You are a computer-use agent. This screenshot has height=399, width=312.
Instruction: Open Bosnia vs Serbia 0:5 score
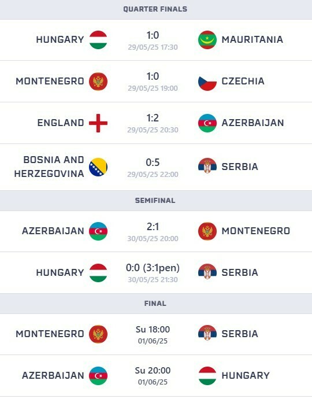[x=153, y=162]
